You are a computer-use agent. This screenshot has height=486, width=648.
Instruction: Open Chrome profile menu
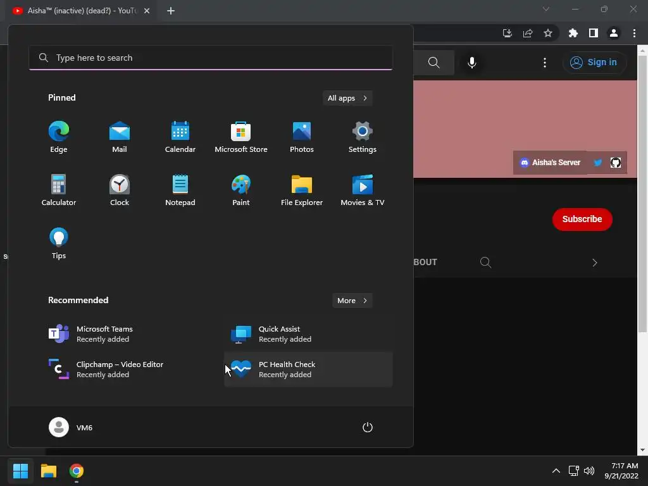tap(614, 33)
